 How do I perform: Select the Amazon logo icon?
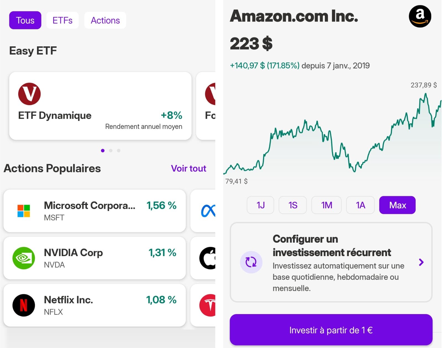coord(420,17)
